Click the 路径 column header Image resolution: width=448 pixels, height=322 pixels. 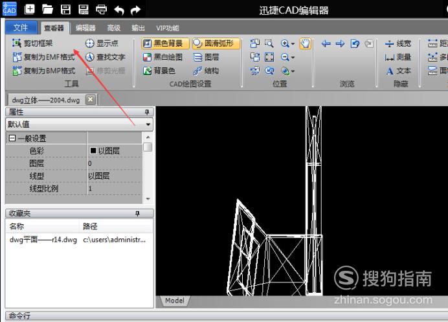(x=116, y=227)
